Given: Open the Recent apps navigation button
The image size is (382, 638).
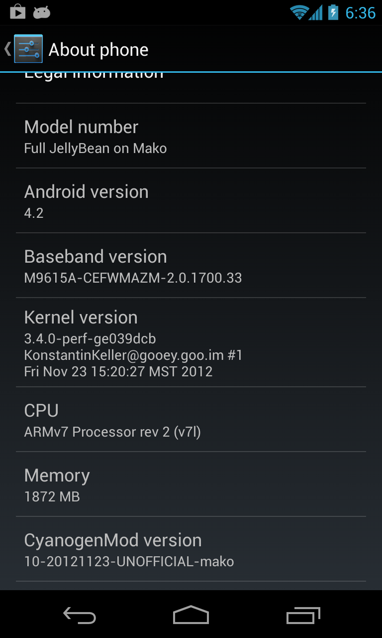Looking at the screenshot, I should 303,615.
